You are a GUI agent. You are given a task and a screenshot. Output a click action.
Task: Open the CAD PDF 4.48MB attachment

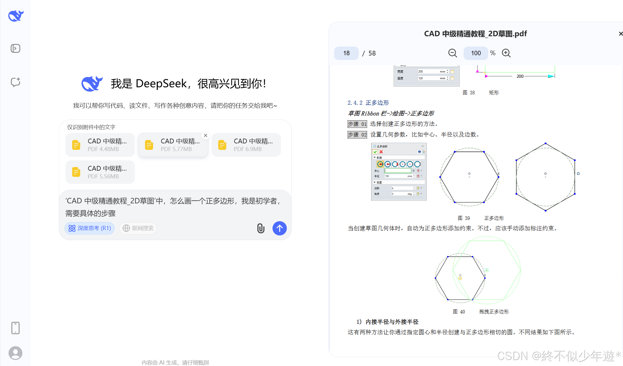coord(100,145)
